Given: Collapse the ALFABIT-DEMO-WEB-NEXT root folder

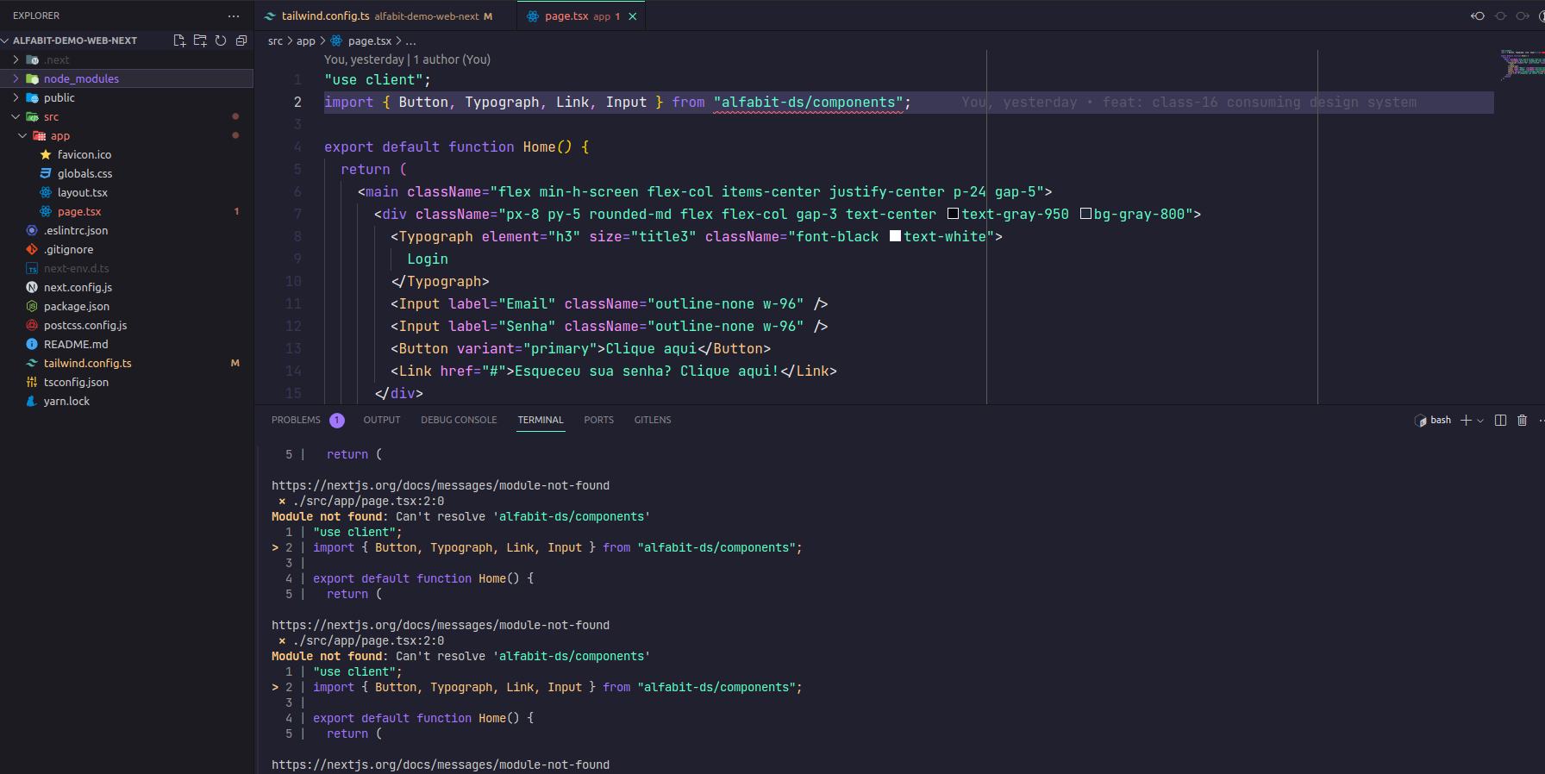Looking at the screenshot, I should click(x=5, y=41).
